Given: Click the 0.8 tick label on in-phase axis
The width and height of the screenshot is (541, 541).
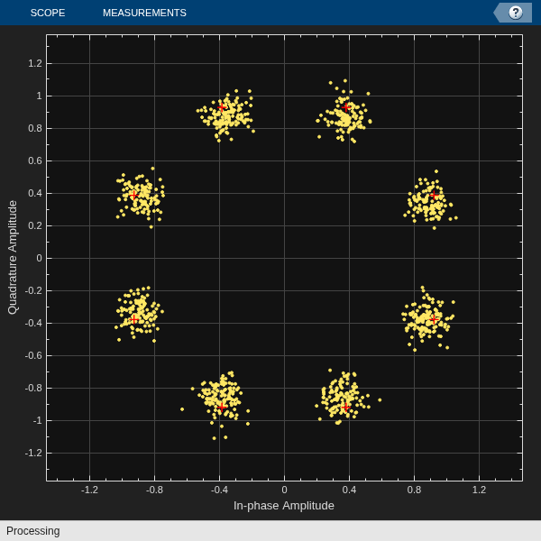Looking at the screenshot, I should pos(414,490).
